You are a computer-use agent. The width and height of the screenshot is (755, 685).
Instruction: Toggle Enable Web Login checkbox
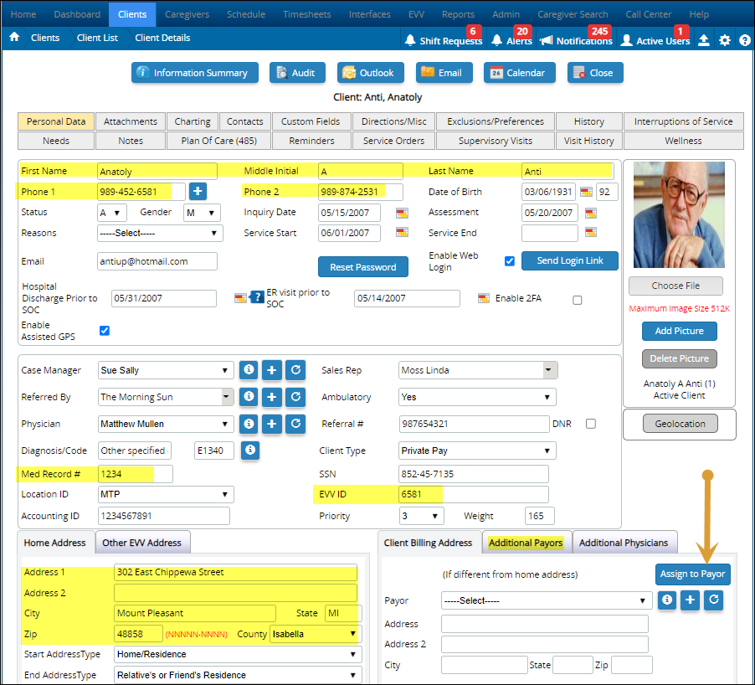coord(510,261)
